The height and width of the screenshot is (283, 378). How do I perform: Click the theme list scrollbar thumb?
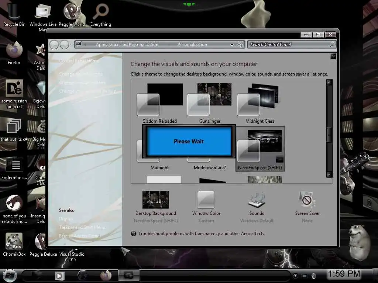point(329,135)
